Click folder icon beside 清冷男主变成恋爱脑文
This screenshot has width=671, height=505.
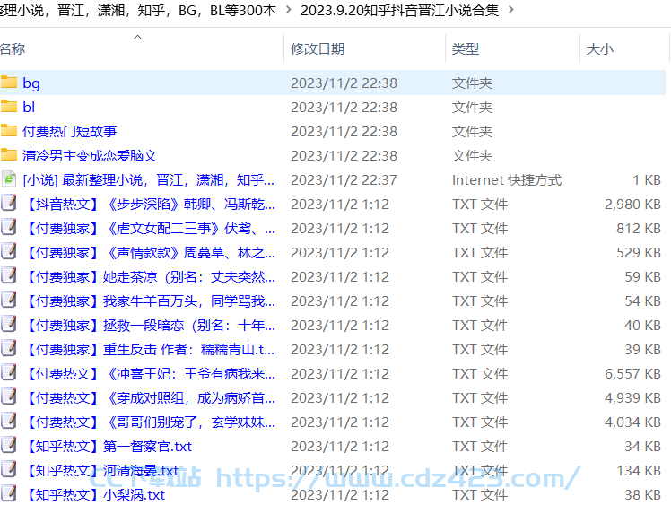click(x=9, y=155)
